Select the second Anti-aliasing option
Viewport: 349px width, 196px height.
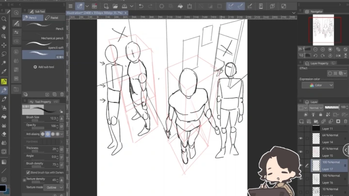click(48, 134)
